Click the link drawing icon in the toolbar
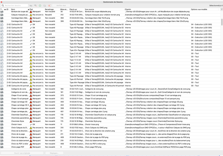Image resolution: width=223 pixels, height=156 pixels. coord(31,6)
